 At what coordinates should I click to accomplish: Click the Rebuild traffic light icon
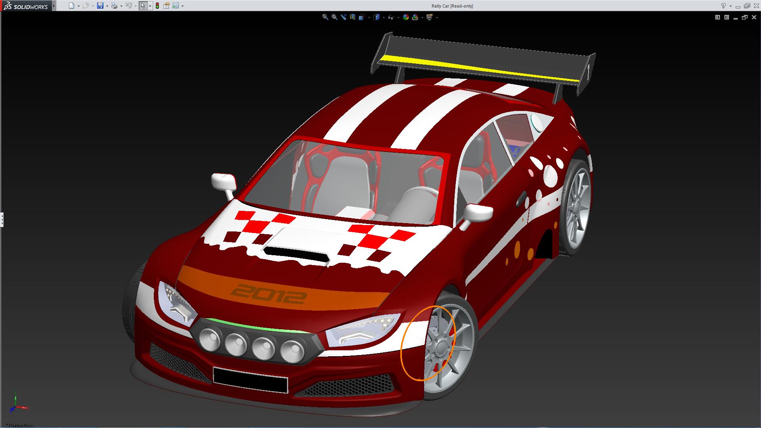(157, 6)
